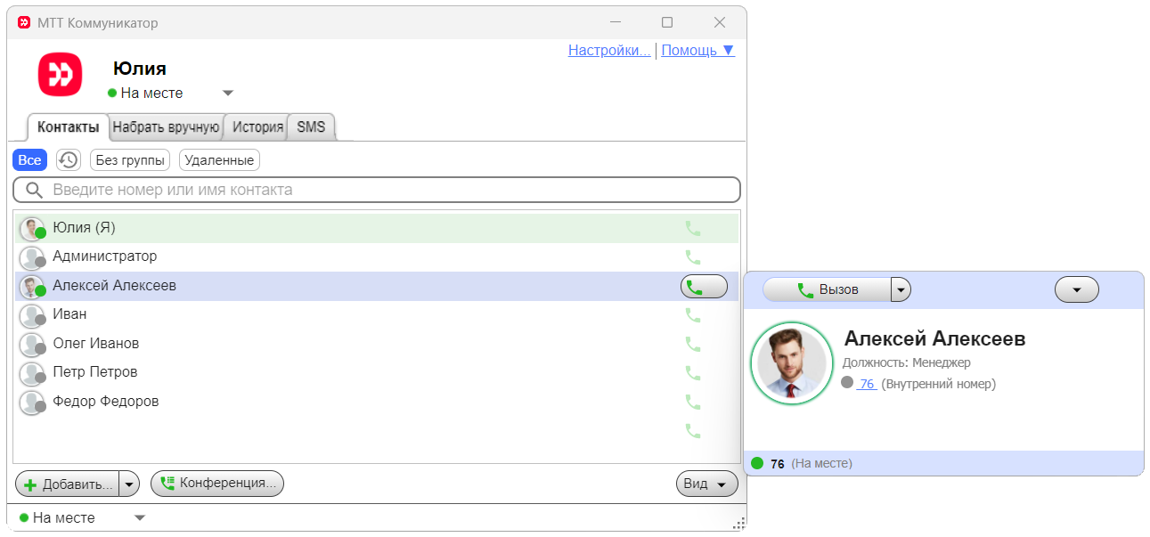Switch to the История tab
The image size is (1150, 537).
(257, 127)
